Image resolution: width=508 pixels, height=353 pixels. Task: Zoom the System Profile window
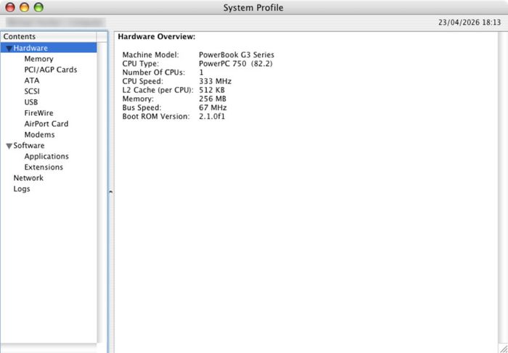[x=38, y=7]
